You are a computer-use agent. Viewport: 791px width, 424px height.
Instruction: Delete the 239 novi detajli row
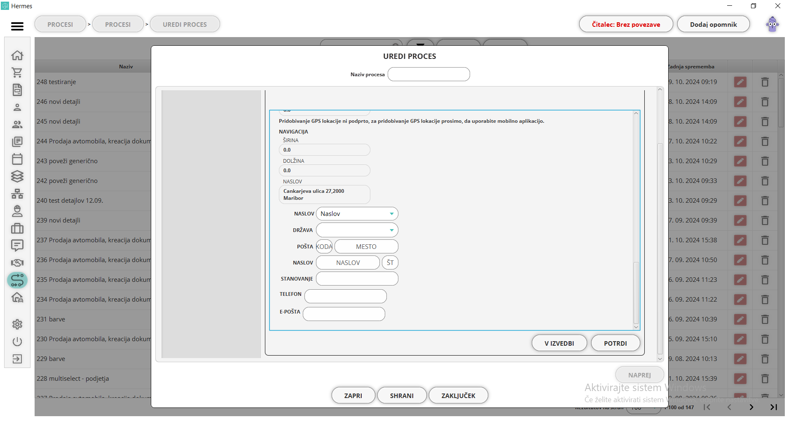tap(765, 220)
